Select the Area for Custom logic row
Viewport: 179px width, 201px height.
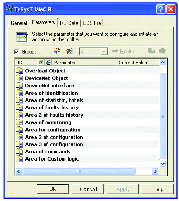click(x=87, y=159)
